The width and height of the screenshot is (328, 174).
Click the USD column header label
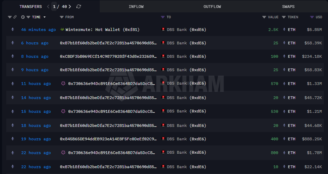point(319,17)
